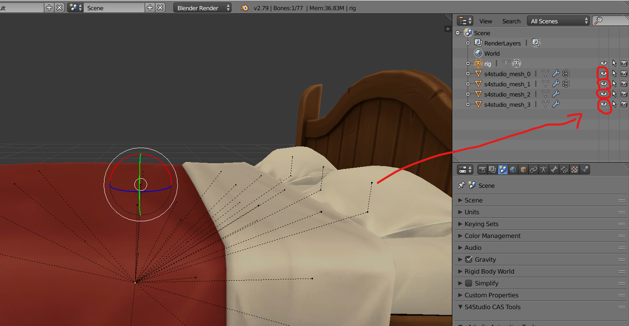
Task: Toggle the Gravity checkbox
Action: pyautogui.click(x=469, y=259)
